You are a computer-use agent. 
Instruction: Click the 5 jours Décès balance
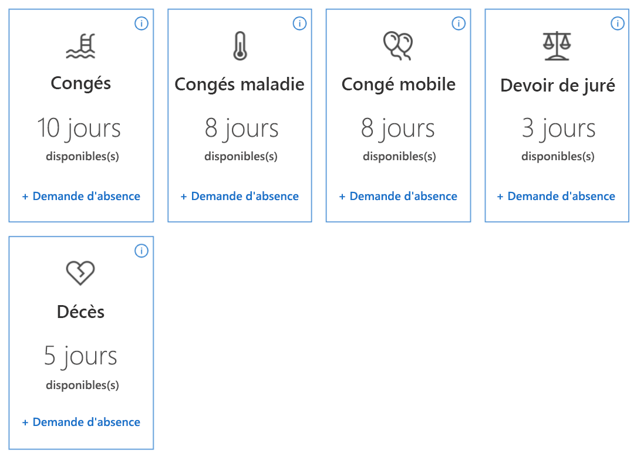pos(80,356)
